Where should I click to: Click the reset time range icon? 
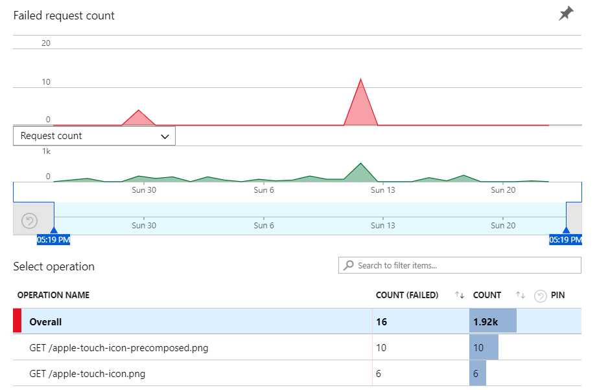[x=30, y=221]
